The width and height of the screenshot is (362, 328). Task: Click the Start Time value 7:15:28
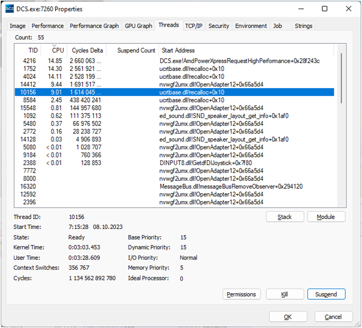[78, 227]
